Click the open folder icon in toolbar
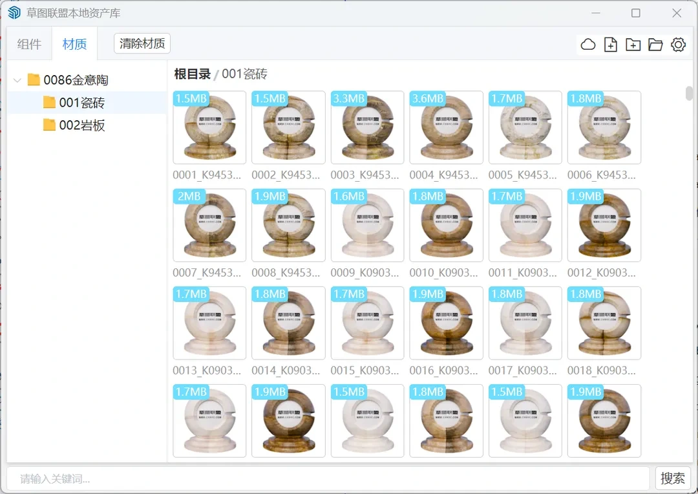 point(655,45)
